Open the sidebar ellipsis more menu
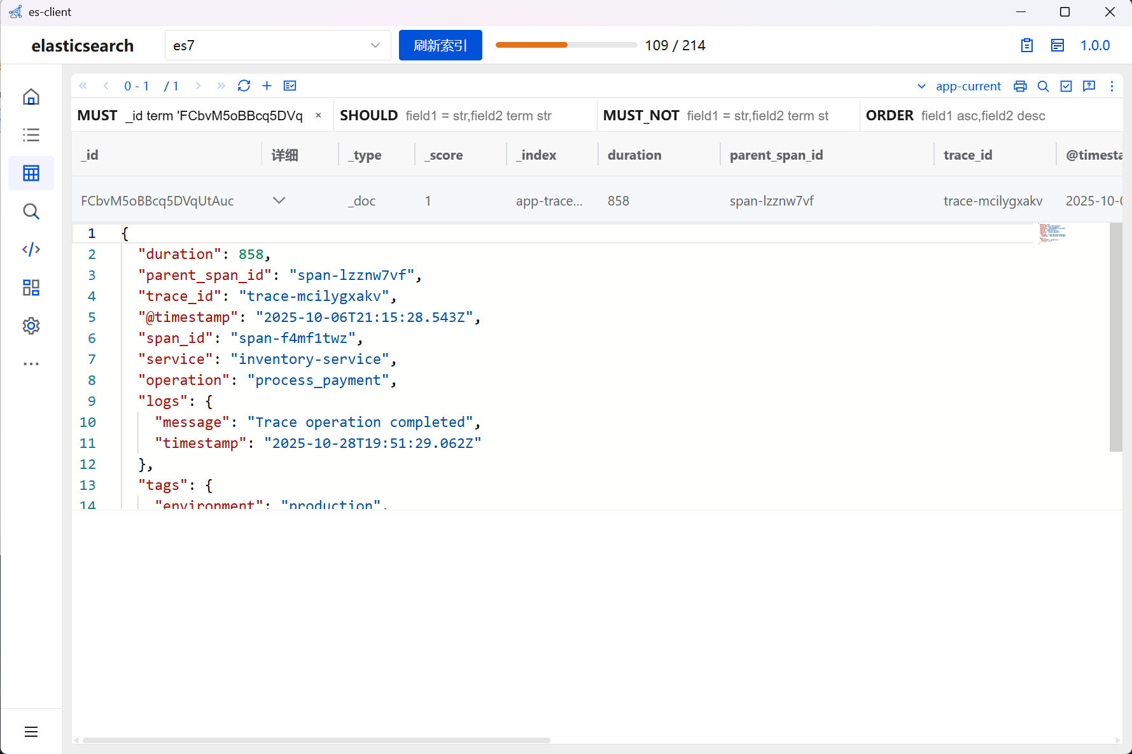This screenshot has width=1132, height=754. [x=31, y=364]
